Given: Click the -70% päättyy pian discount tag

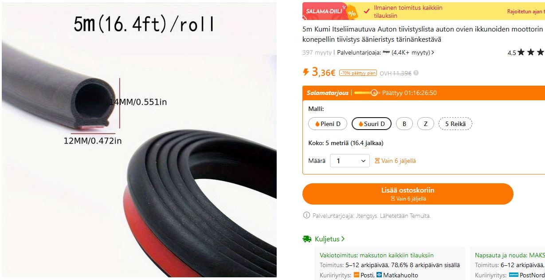Looking at the screenshot, I should click(358, 73).
